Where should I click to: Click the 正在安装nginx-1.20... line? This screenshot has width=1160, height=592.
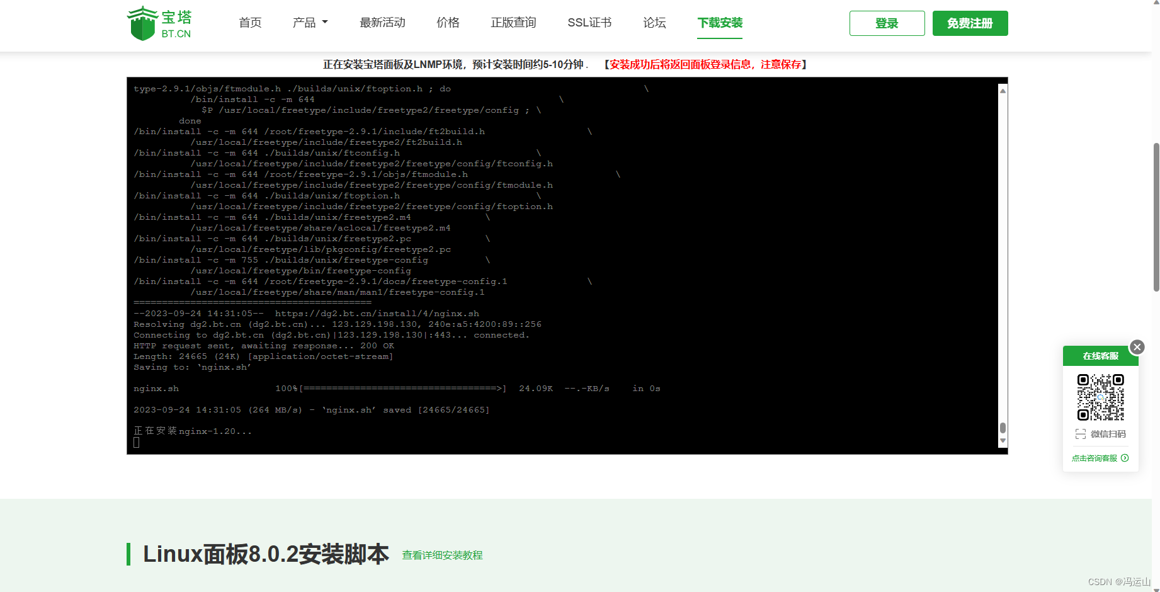click(x=193, y=431)
